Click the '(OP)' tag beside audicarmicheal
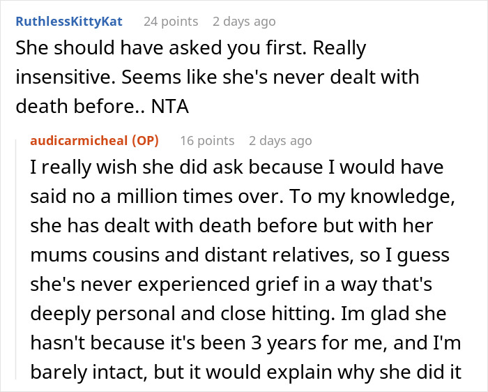Image resolution: width=488 pixels, height=392 pixels. click(x=145, y=141)
